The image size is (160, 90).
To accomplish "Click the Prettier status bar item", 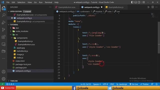I will click(144, 84).
